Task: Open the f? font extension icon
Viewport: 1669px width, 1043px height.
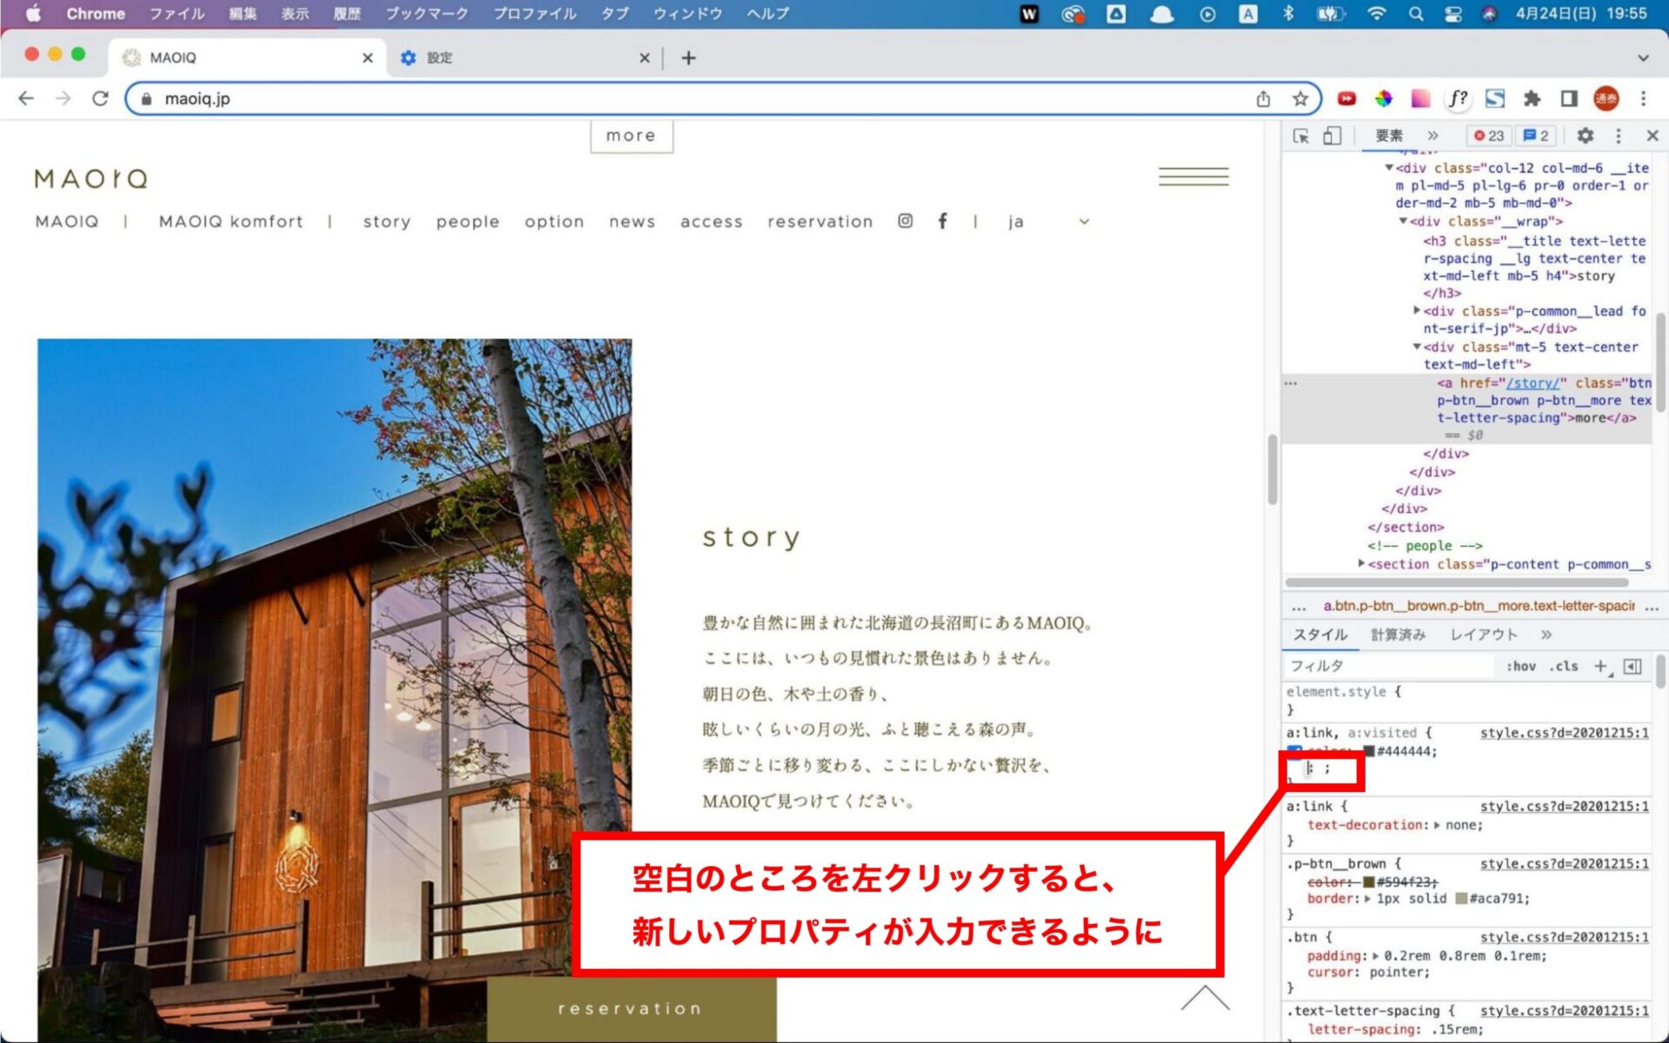Action: coord(1458,98)
